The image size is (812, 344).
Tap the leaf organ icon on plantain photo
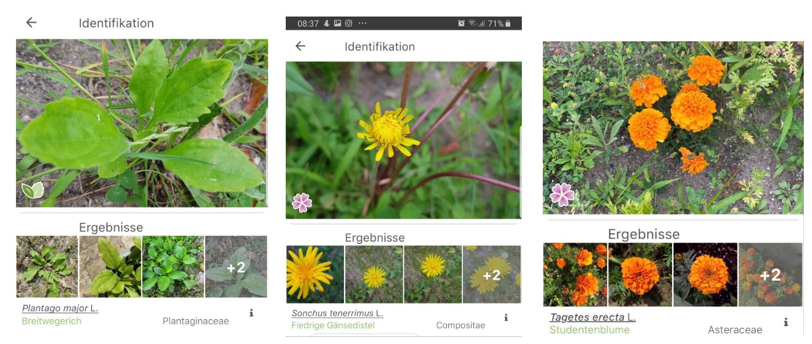(33, 190)
